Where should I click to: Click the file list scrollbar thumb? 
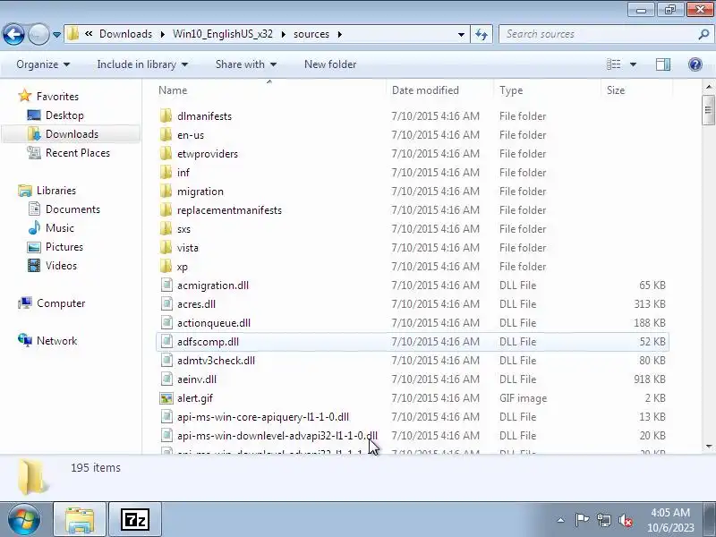coord(708,109)
